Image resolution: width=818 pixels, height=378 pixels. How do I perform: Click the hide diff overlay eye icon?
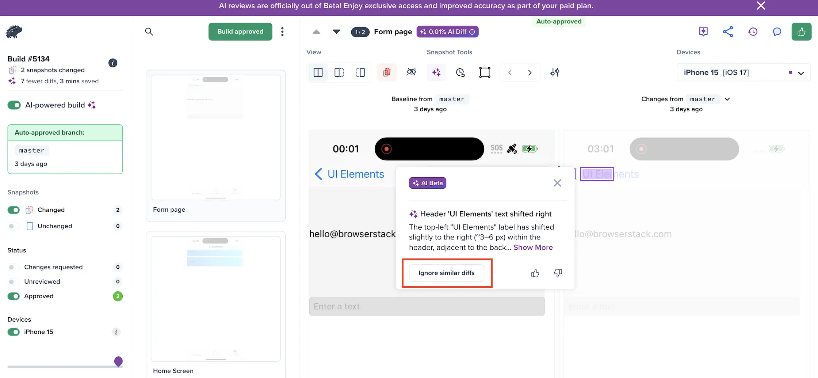pyautogui.click(x=411, y=72)
